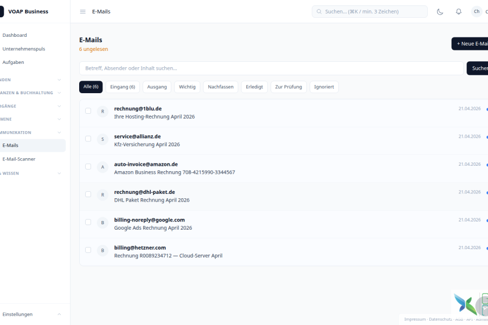Viewport: 488px width, 325px height.
Task: Click the Suchen button
Action: coord(478,68)
